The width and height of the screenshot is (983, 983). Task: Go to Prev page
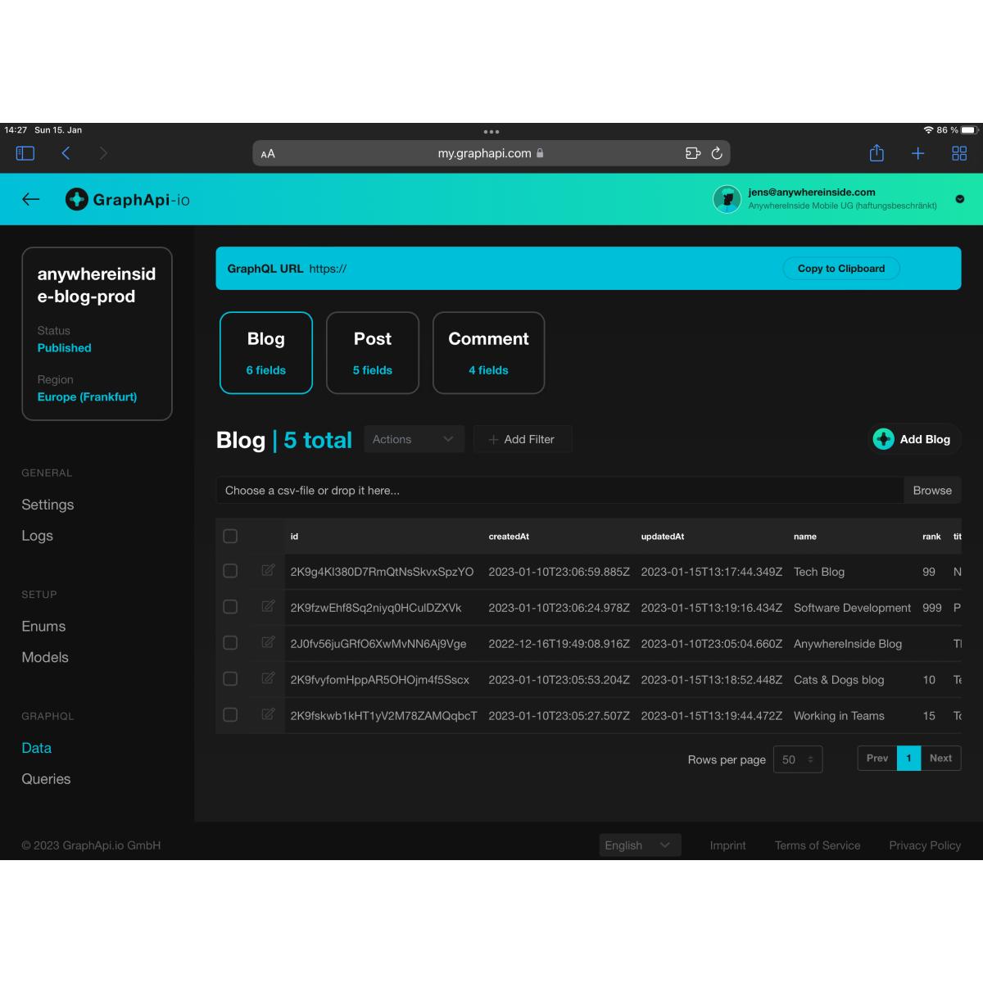(x=877, y=759)
